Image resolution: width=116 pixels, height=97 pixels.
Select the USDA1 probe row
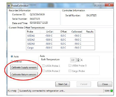pyautogui.click(x=60, y=36)
